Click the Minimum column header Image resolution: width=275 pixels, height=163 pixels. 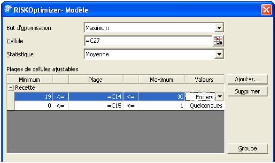click(29, 80)
